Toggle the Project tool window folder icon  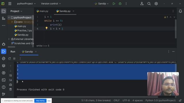point(3,11)
